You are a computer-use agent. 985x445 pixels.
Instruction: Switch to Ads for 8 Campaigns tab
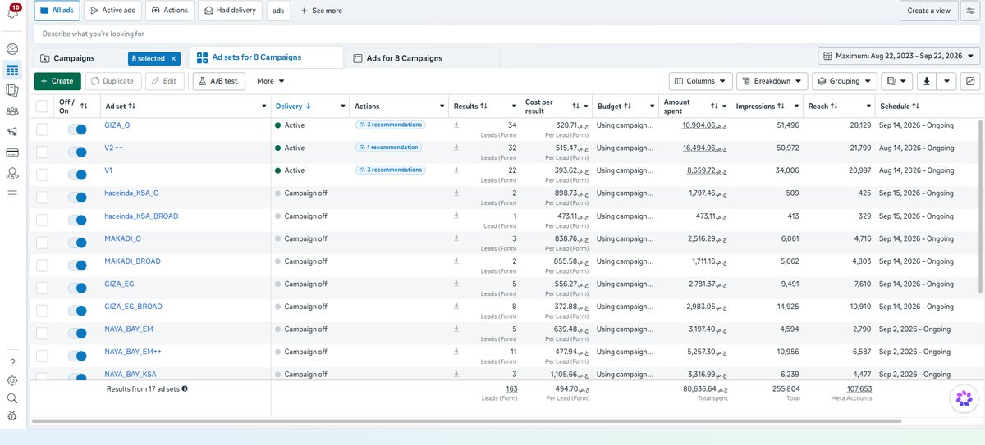click(423, 58)
